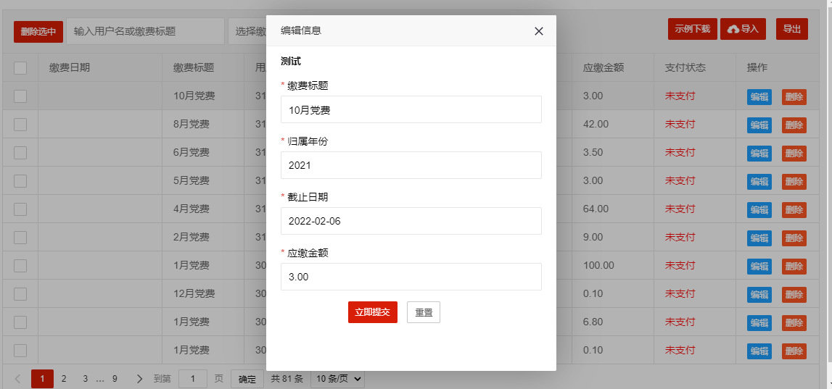
Task: Open the 10 条/页 page size dropdown
Action: point(337,378)
